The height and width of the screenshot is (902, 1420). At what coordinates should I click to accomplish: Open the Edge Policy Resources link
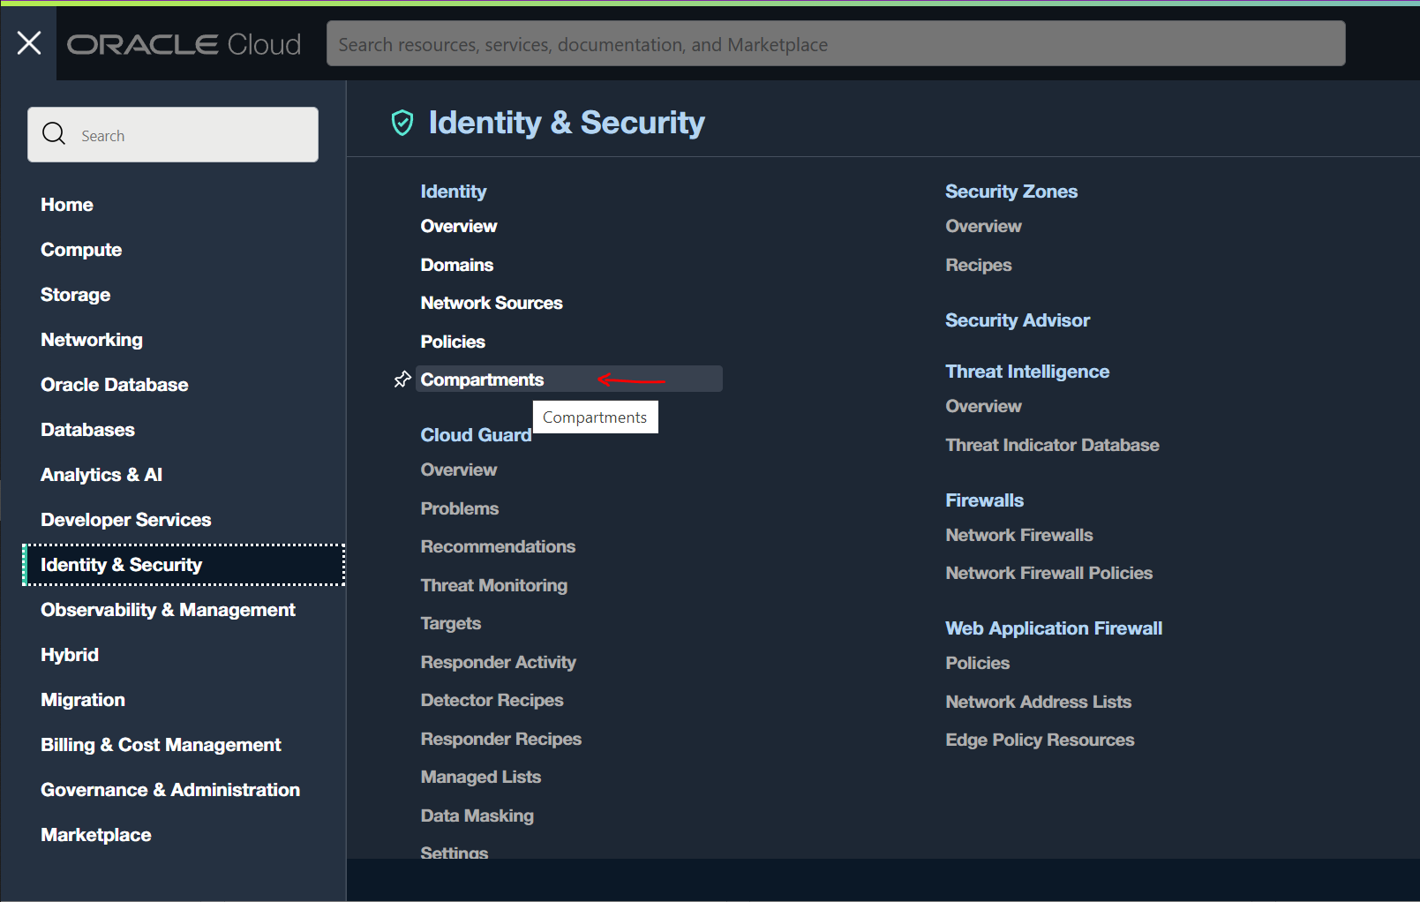1041,740
